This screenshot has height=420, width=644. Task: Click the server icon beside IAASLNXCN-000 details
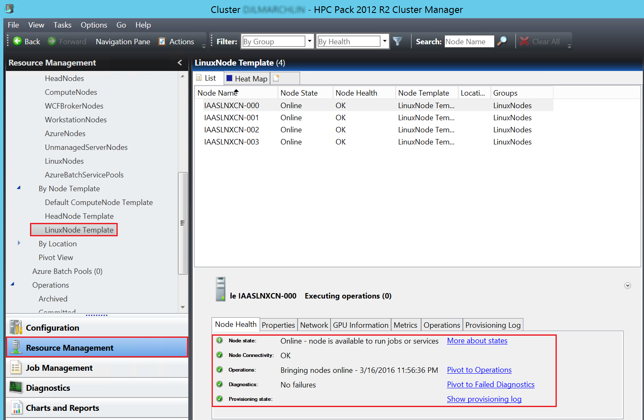(221, 289)
